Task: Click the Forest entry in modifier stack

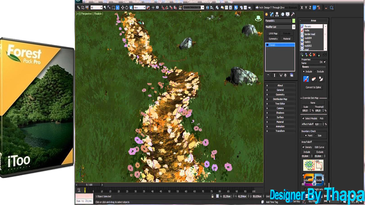Action: coord(280,45)
